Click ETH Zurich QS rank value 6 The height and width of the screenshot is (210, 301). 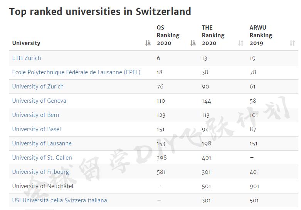click(x=158, y=58)
